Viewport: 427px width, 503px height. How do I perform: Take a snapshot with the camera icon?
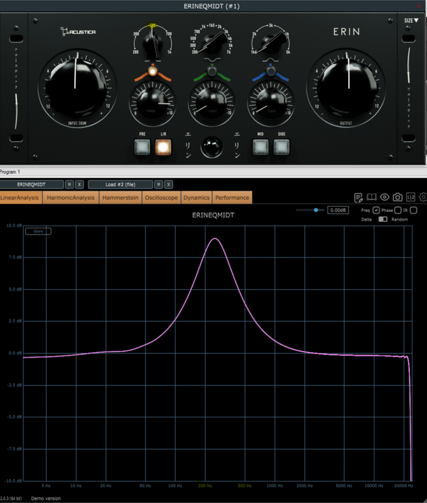[x=397, y=197]
